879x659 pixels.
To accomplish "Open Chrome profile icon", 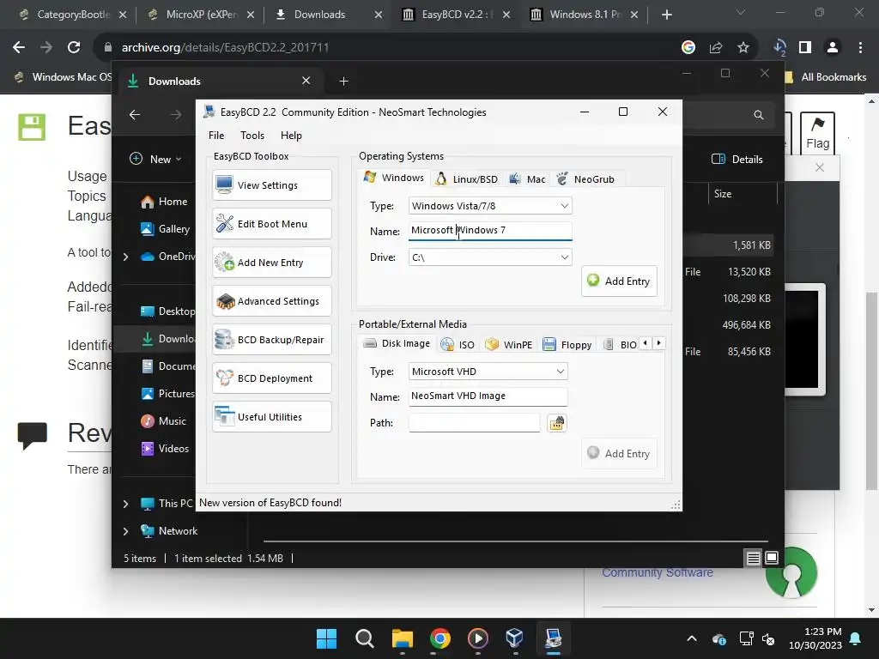I will [833, 48].
